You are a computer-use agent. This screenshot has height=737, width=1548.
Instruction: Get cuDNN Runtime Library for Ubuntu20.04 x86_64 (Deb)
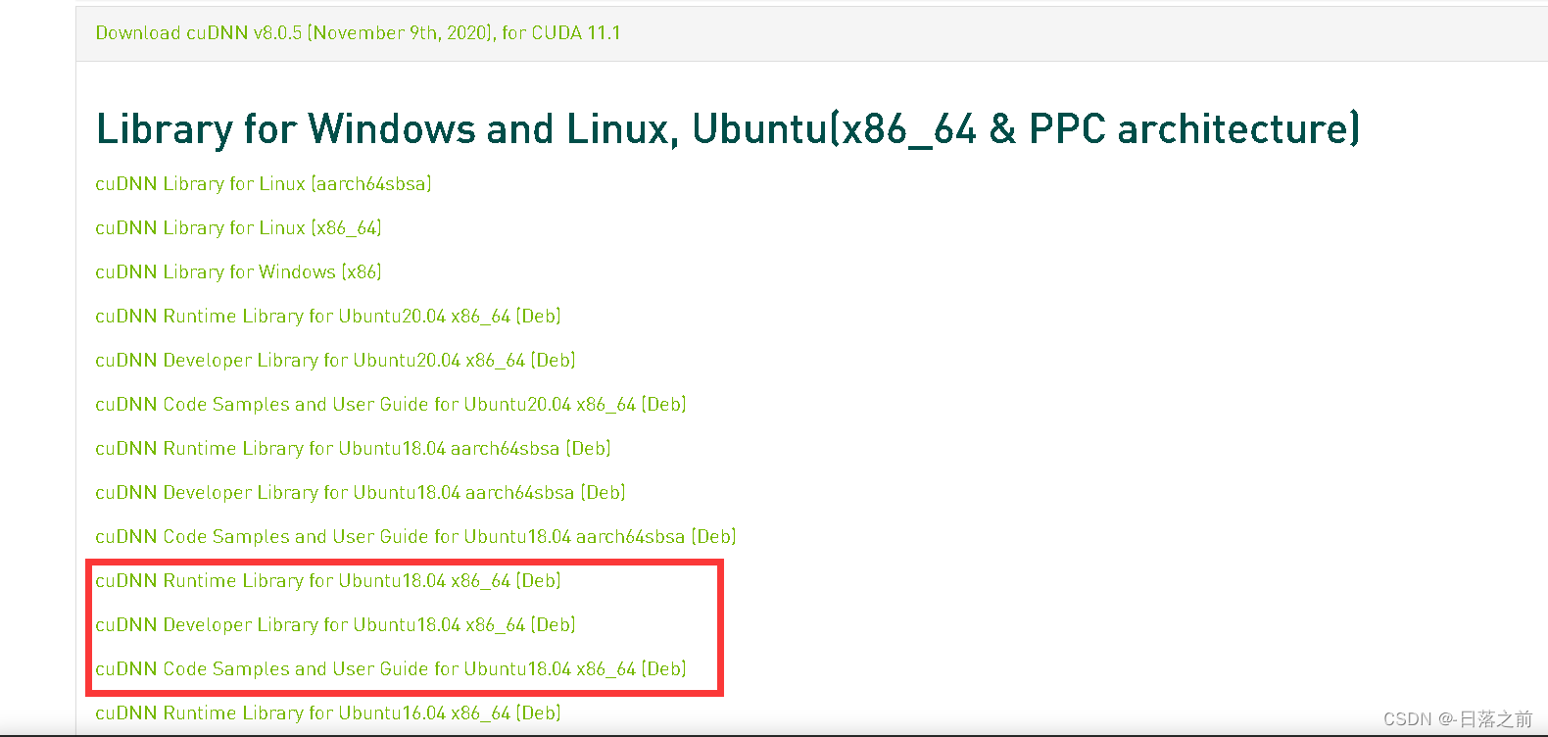click(328, 316)
